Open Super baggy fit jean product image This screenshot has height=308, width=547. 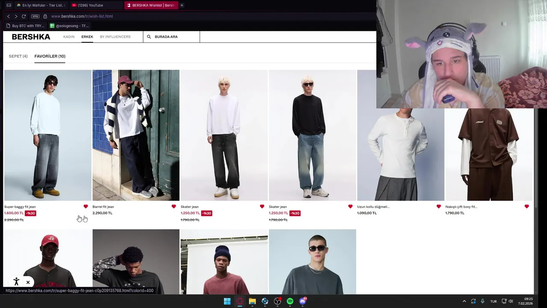point(47,135)
